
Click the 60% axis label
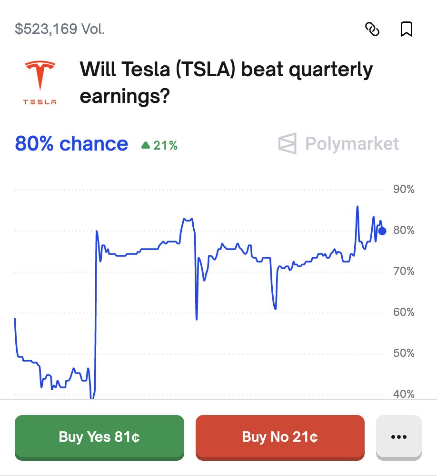coord(404,313)
